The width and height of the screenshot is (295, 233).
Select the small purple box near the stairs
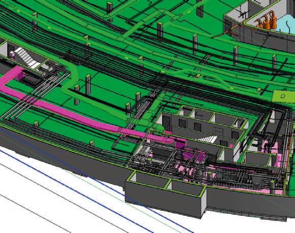click(12, 54)
